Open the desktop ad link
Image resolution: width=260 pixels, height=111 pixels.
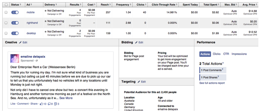point(31,33)
